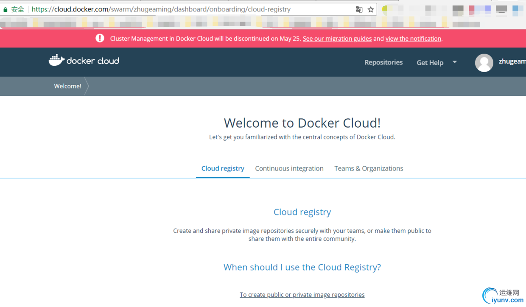Switch to the Continuous integration tab
This screenshot has height=307, width=526.
(x=289, y=168)
